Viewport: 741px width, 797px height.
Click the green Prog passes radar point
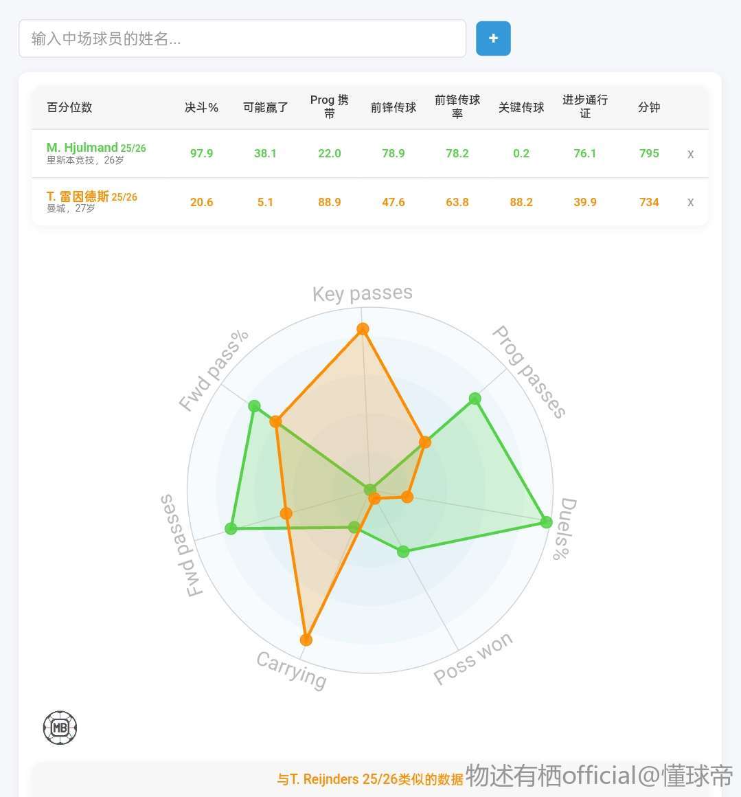(x=475, y=398)
